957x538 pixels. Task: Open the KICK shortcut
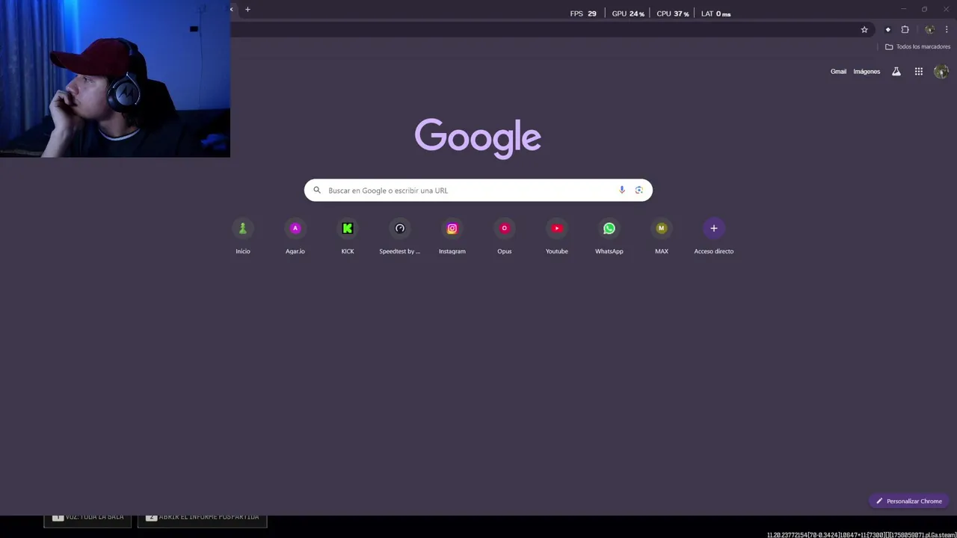[x=348, y=236]
